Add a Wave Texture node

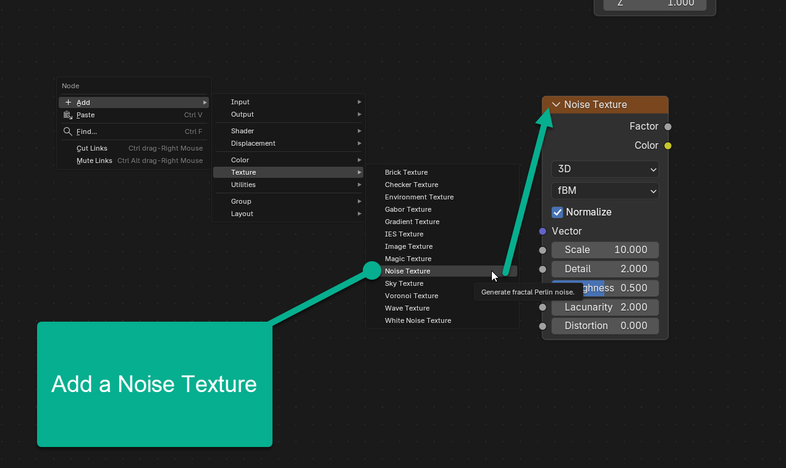442,308
